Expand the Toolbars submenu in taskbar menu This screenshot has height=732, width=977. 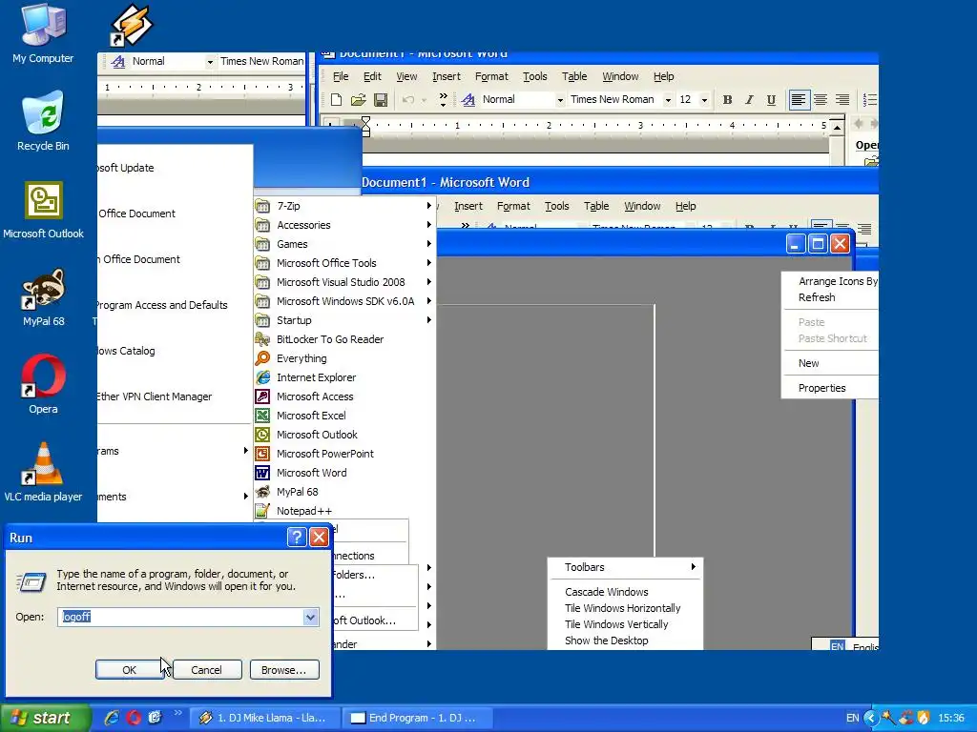pyautogui.click(x=625, y=567)
